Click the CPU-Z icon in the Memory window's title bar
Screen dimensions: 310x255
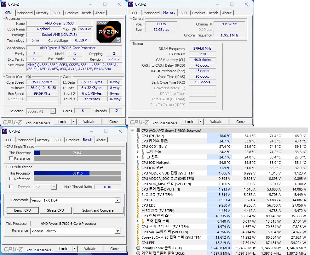point(131,4)
